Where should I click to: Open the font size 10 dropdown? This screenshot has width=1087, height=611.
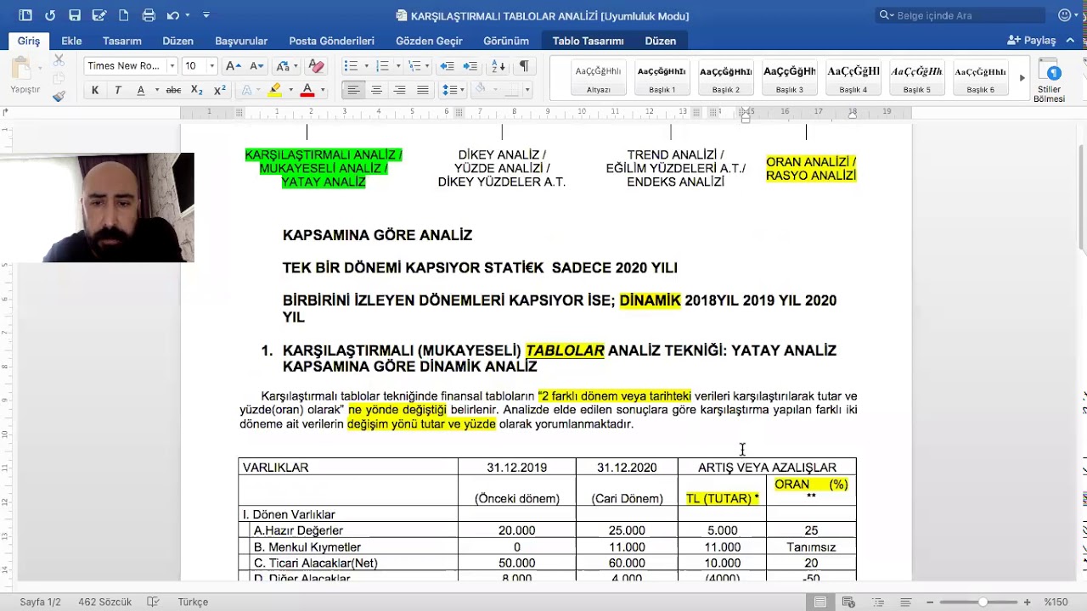coord(212,66)
